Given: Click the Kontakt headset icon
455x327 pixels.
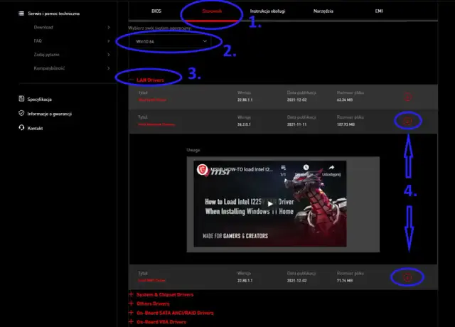Looking at the screenshot, I should pos(22,128).
